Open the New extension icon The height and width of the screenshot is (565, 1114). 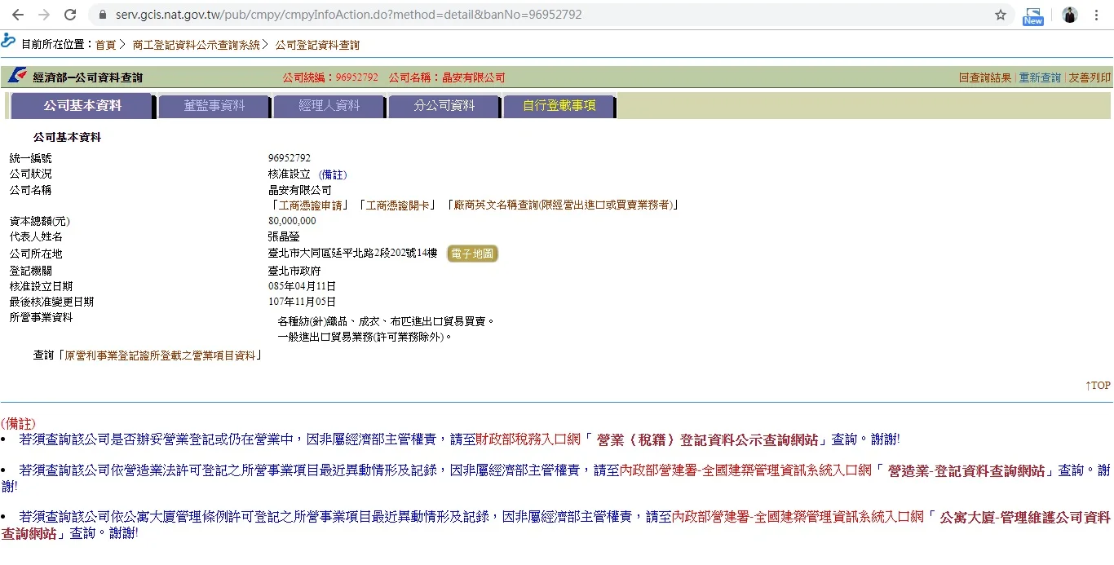pyautogui.click(x=1033, y=15)
